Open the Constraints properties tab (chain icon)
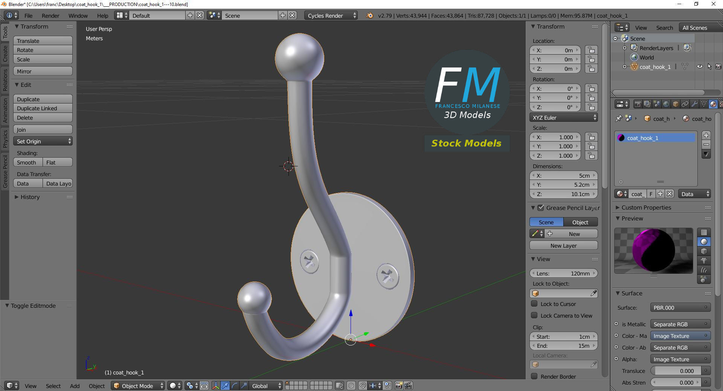 click(685, 104)
